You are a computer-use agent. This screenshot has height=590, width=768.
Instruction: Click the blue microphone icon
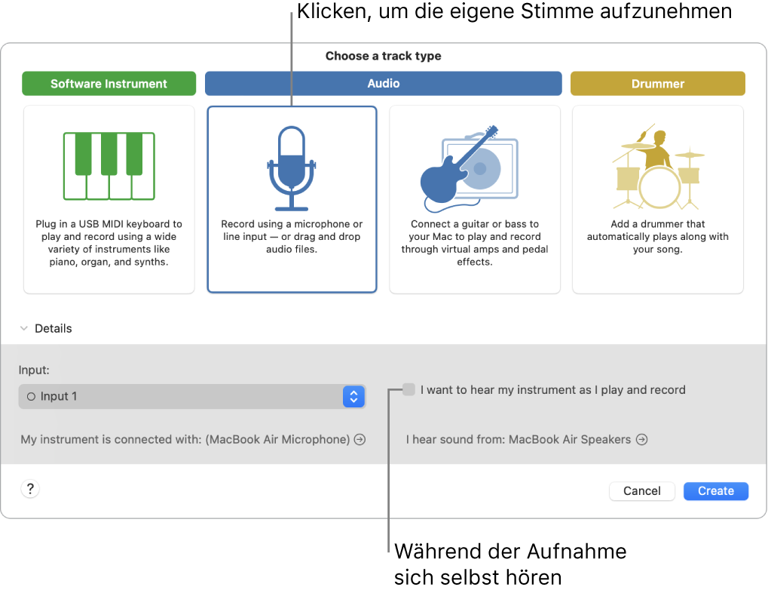click(292, 166)
